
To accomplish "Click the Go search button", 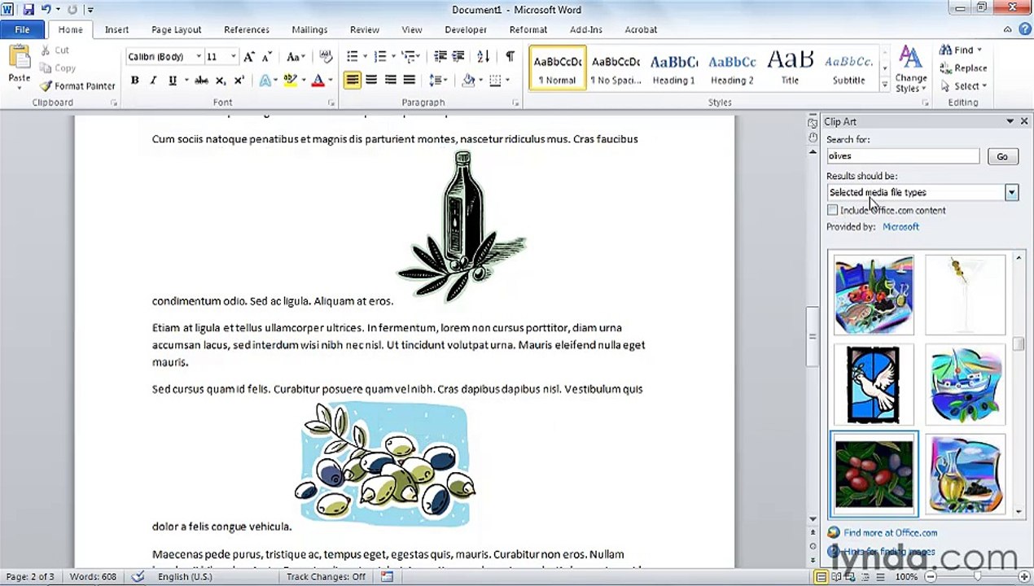I will 1002,156.
